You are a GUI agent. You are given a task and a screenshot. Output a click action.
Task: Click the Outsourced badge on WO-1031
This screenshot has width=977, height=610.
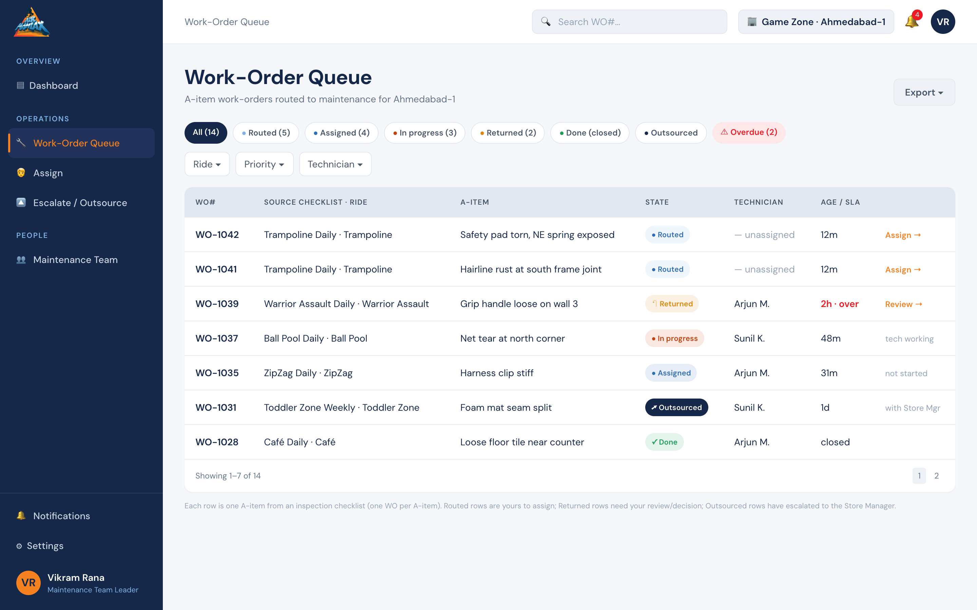(677, 407)
